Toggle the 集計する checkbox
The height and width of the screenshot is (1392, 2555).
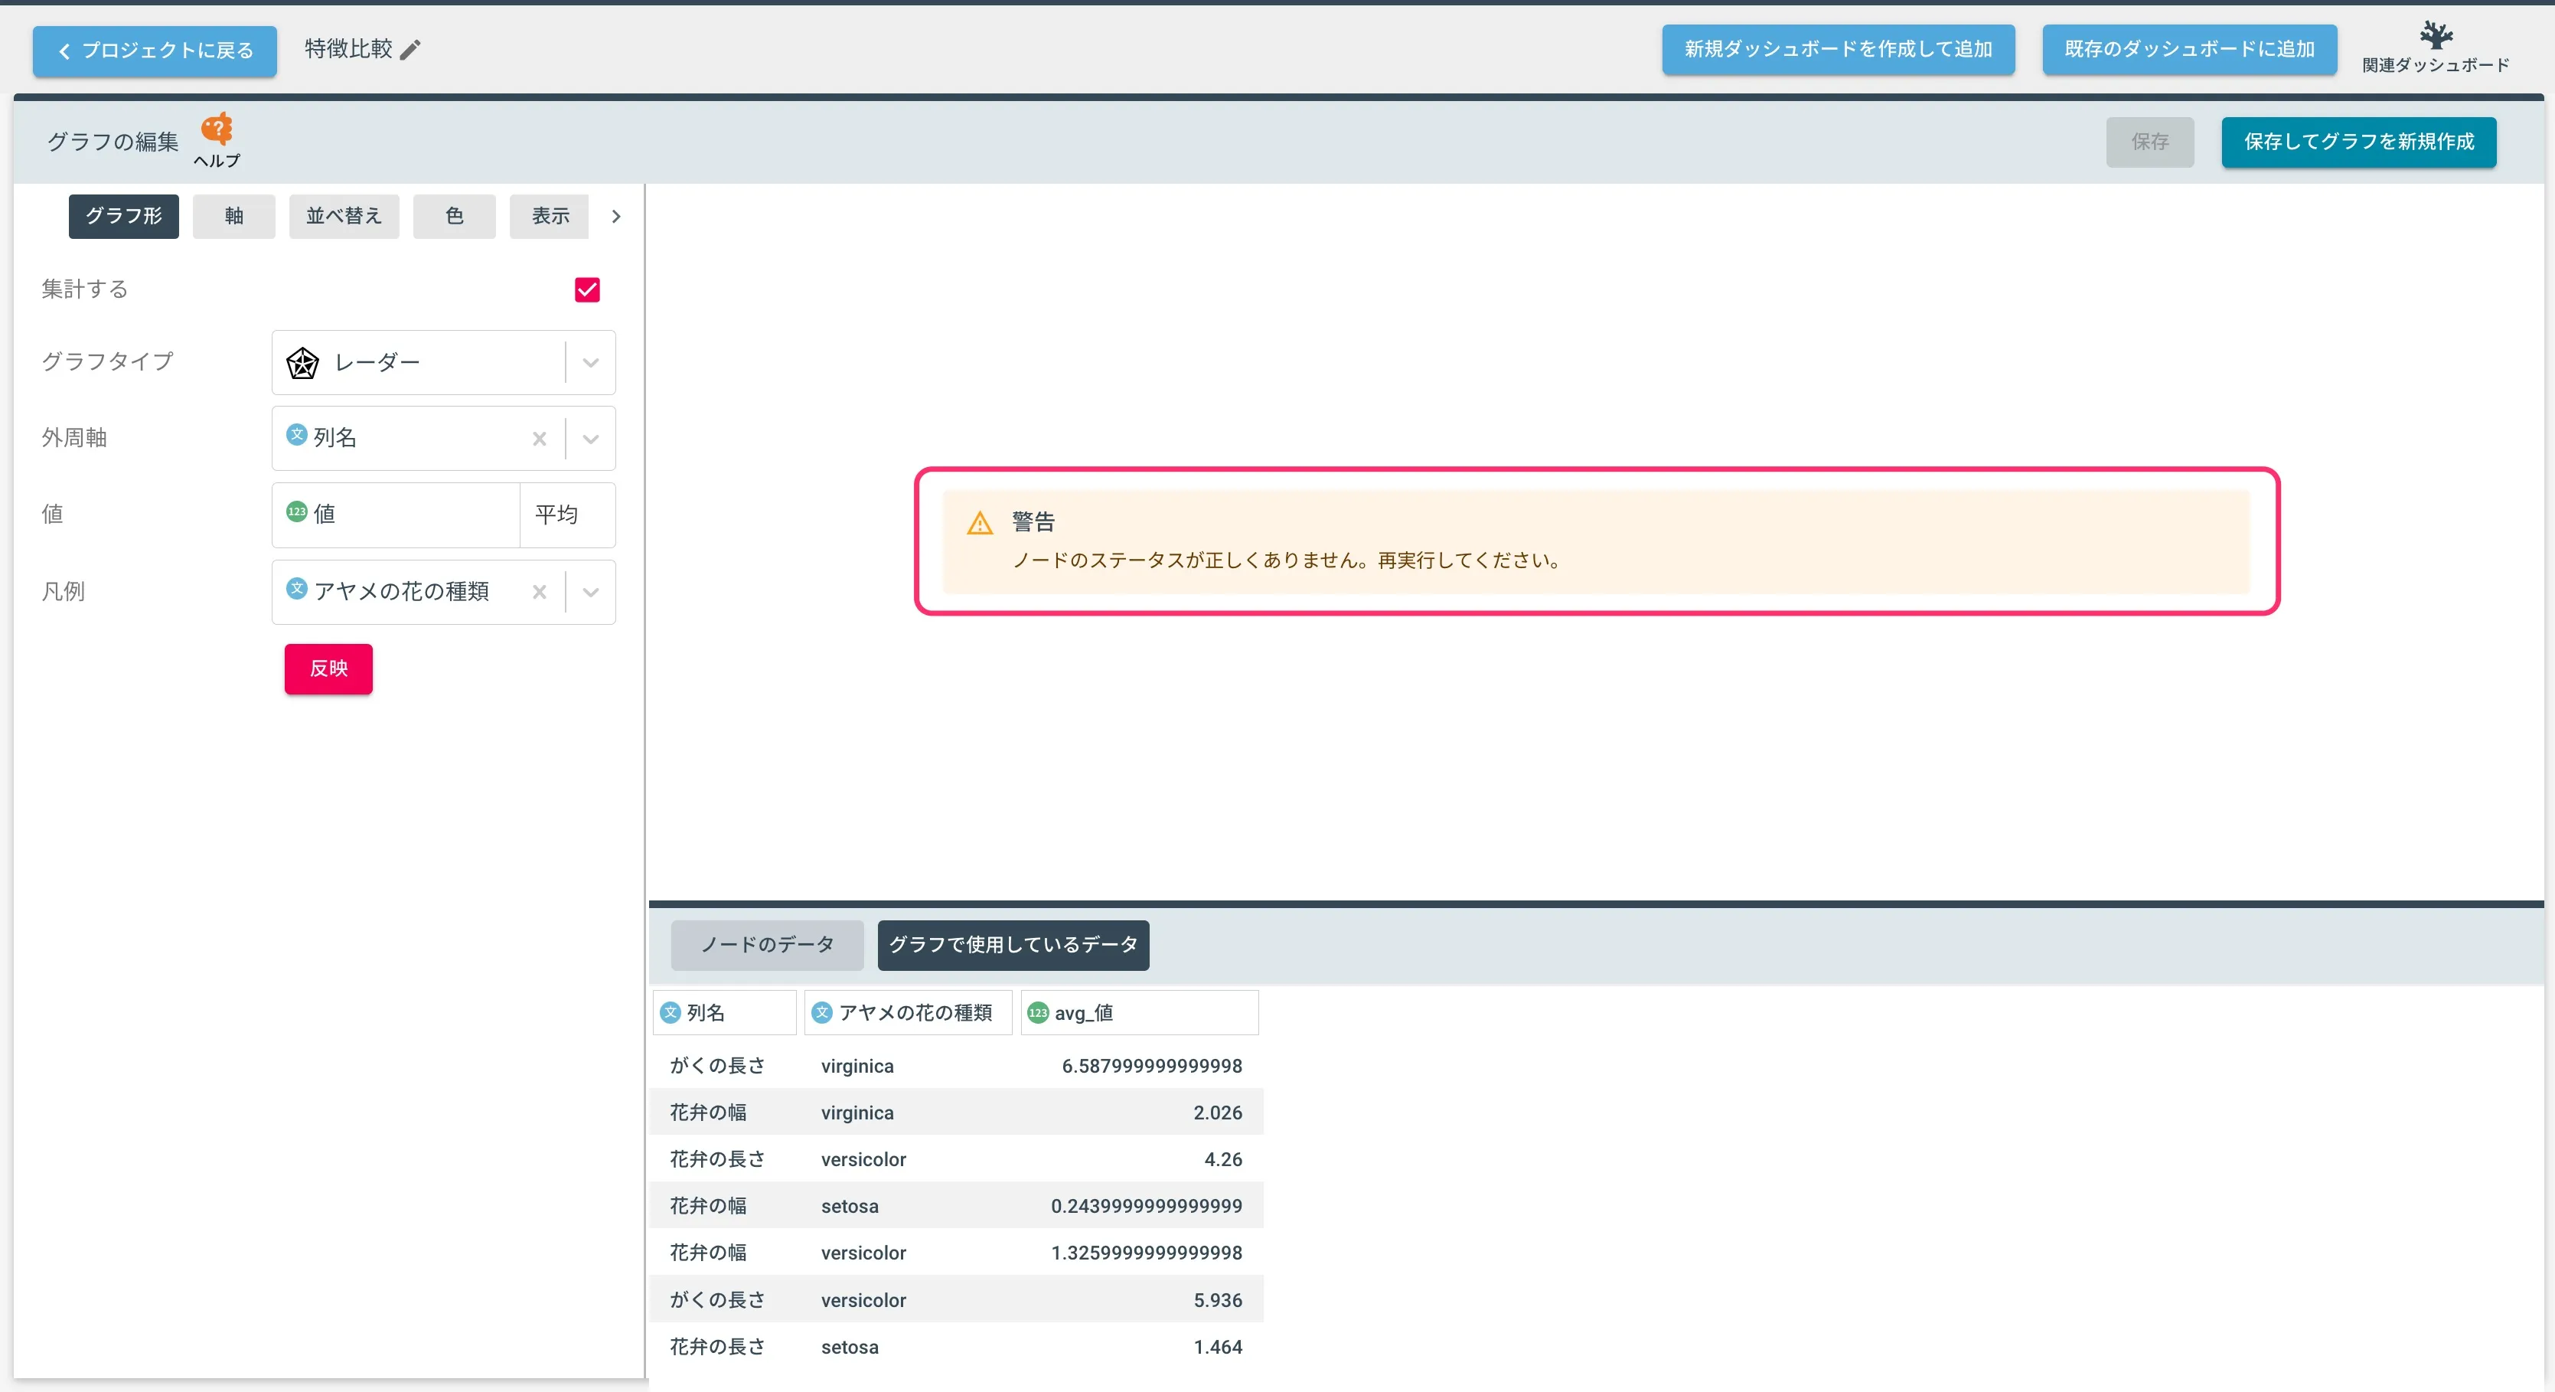[x=587, y=289]
